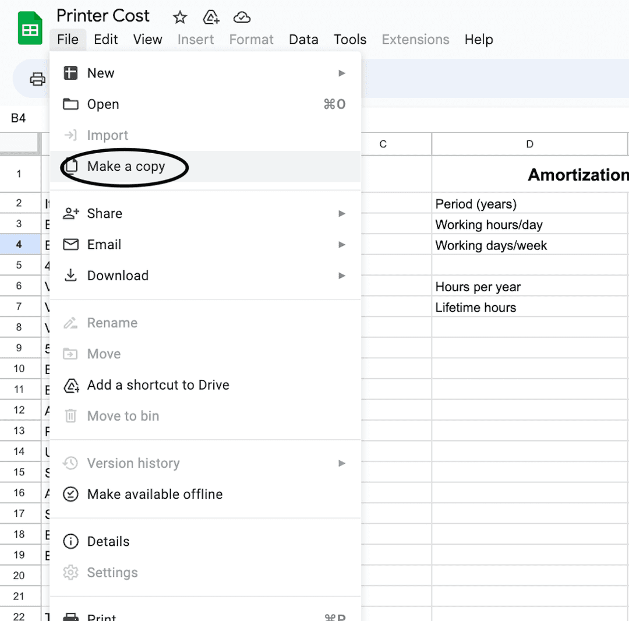Click the Printer Cost document title
Image resolution: width=629 pixels, height=621 pixels.
103,16
